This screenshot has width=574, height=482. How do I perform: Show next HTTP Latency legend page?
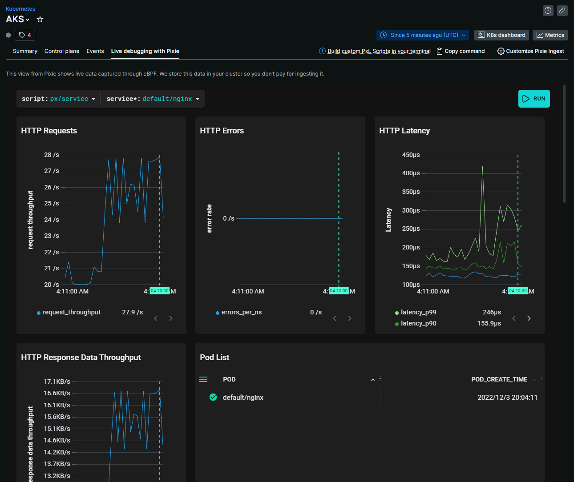click(529, 318)
